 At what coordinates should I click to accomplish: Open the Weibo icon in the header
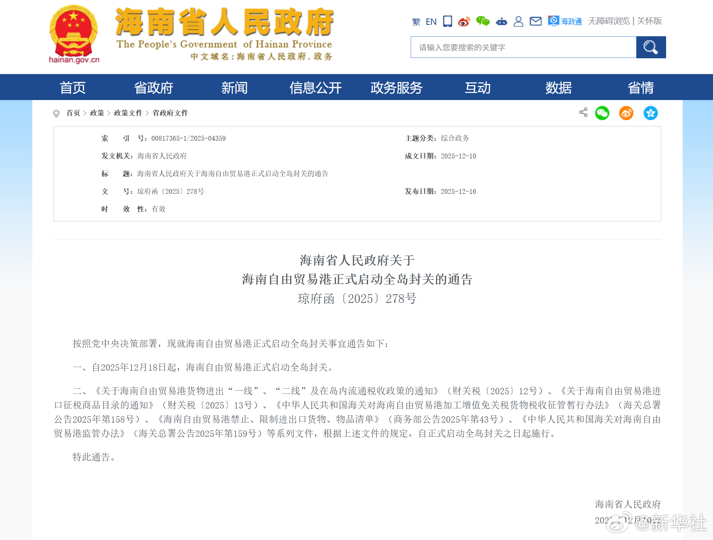(464, 21)
